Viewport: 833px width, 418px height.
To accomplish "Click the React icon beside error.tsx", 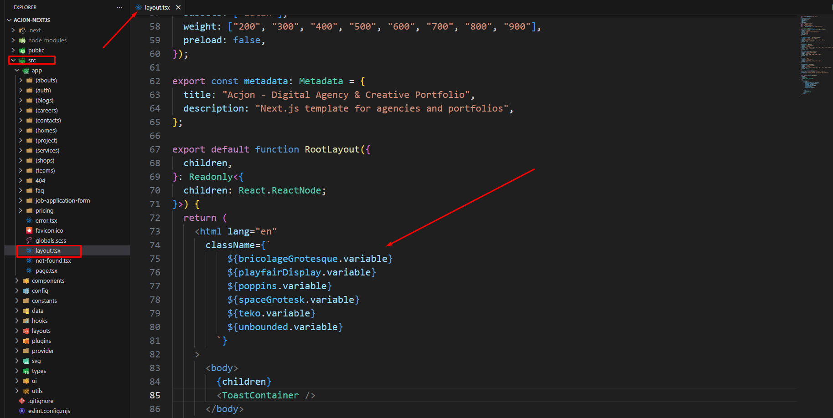I will pyautogui.click(x=29, y=221).
